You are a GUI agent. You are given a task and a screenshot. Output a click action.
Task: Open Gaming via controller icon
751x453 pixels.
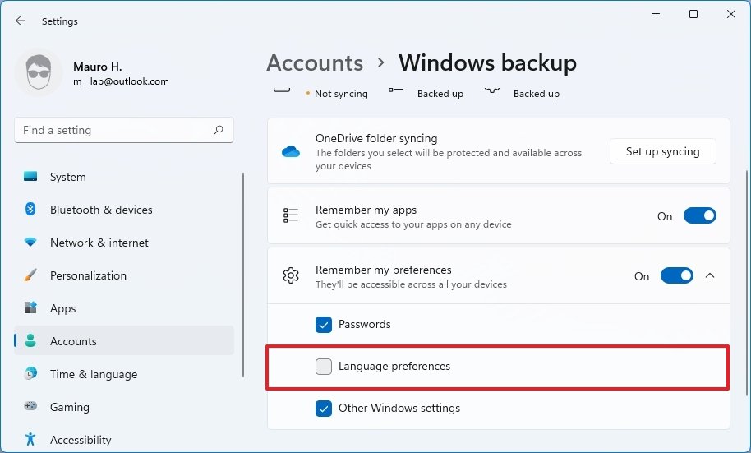coord(31,407)
